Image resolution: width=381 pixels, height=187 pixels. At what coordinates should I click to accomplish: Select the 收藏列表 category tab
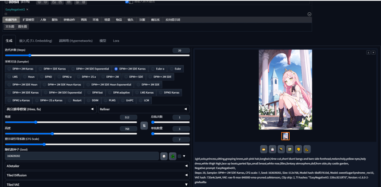click(11, 20)
